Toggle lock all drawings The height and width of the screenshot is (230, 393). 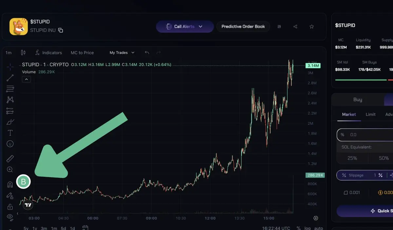[10, 206]
